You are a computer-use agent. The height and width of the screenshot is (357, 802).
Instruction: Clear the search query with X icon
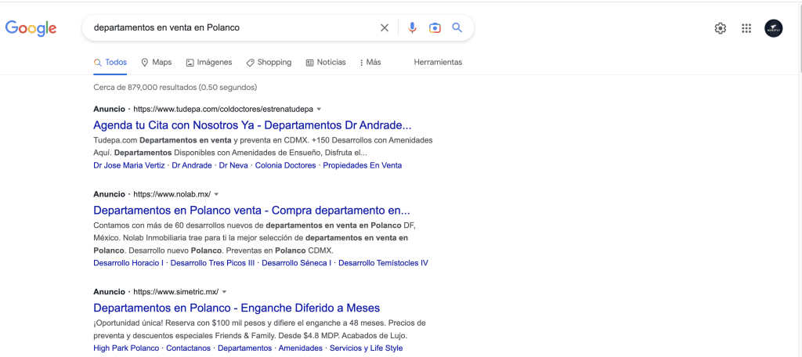click(x=384, y=27)
